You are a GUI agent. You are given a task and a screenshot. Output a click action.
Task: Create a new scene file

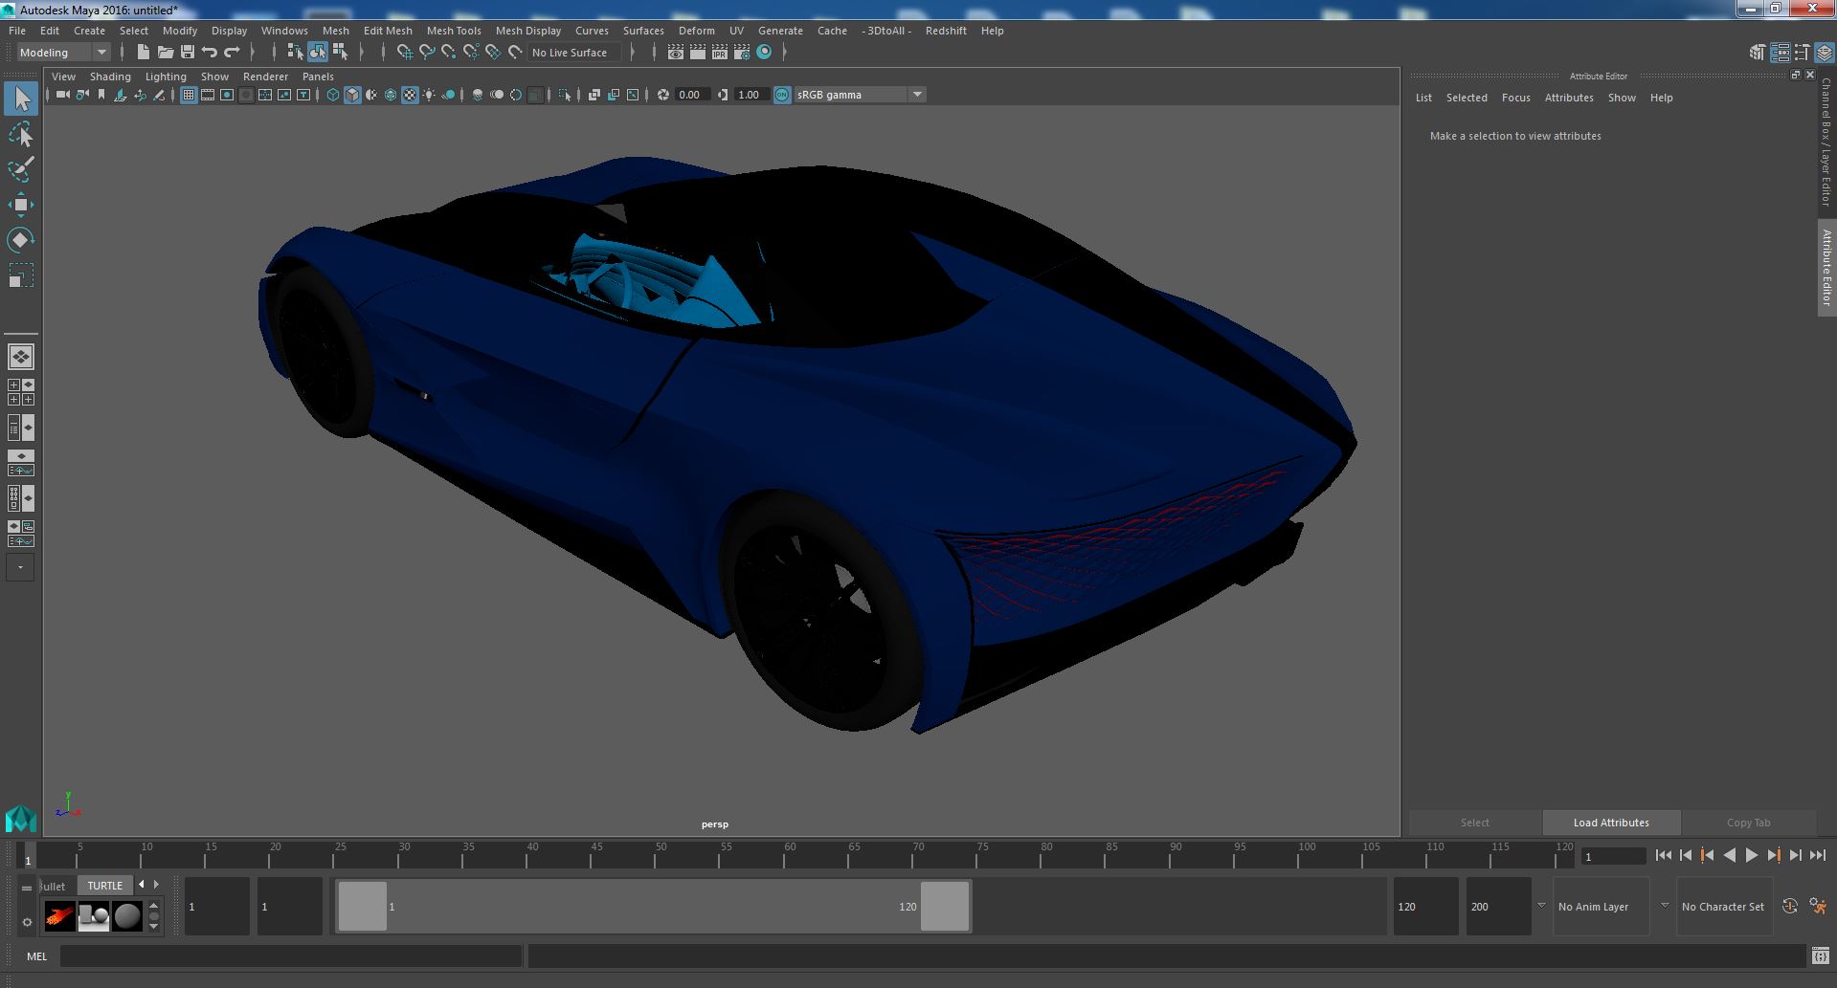point(144,53)
